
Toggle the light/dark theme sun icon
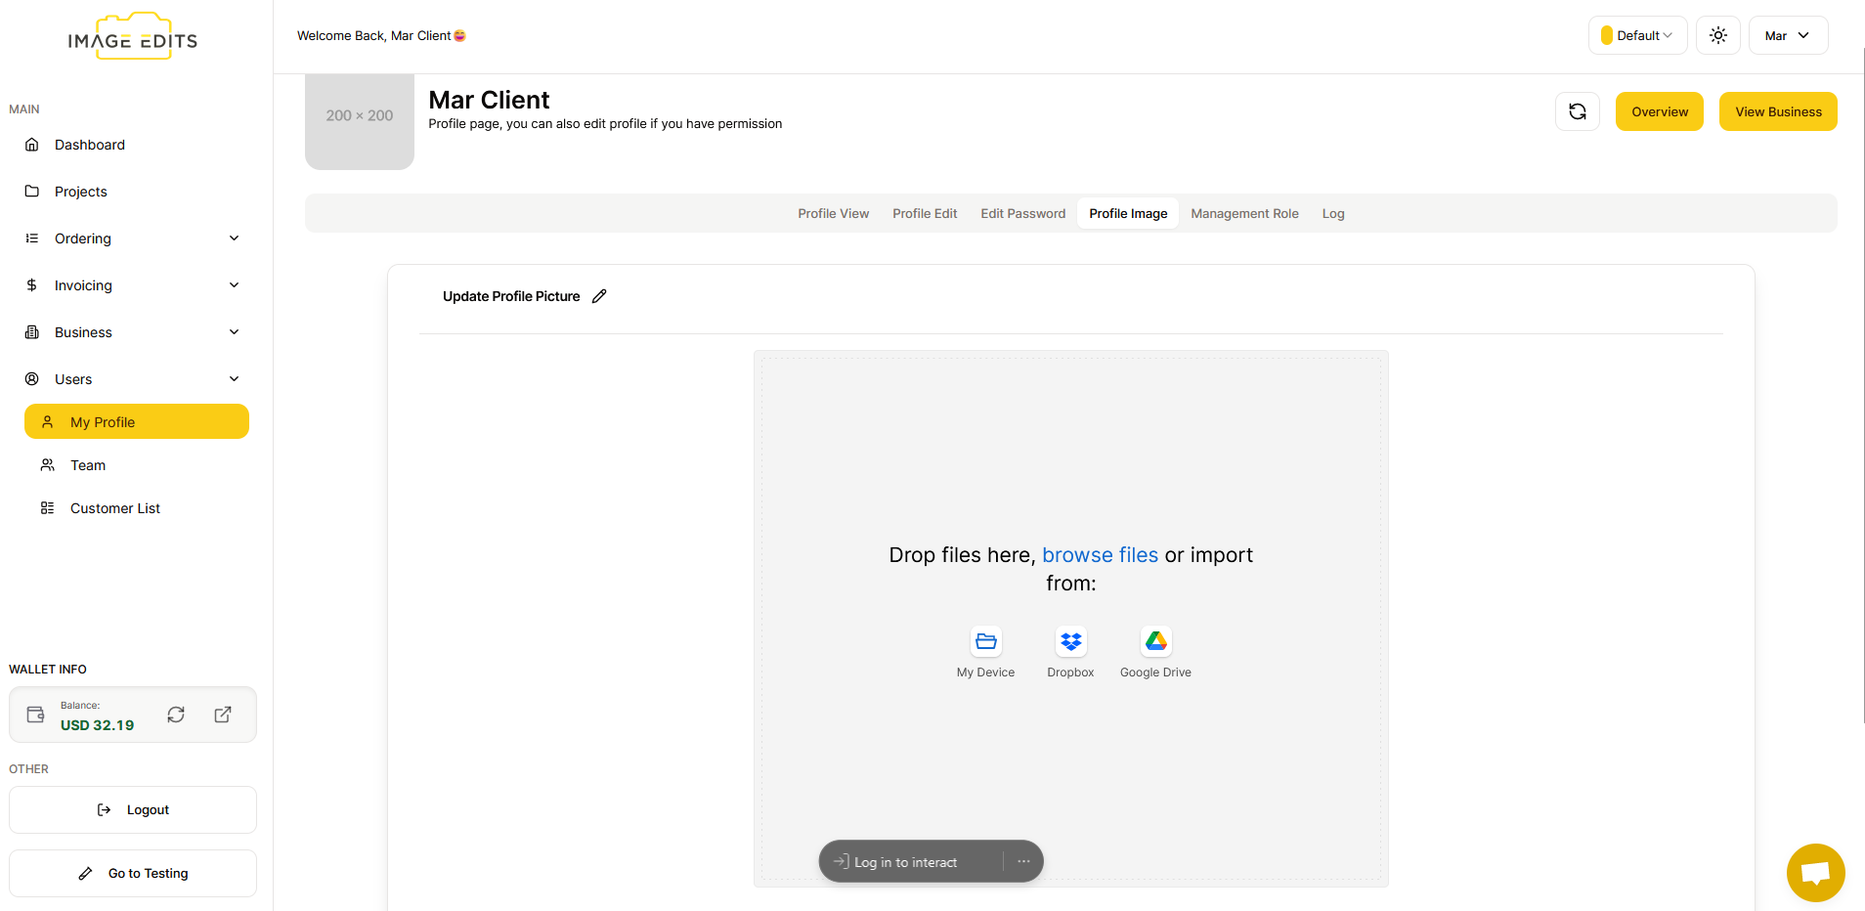click(x=1717, y=35)
